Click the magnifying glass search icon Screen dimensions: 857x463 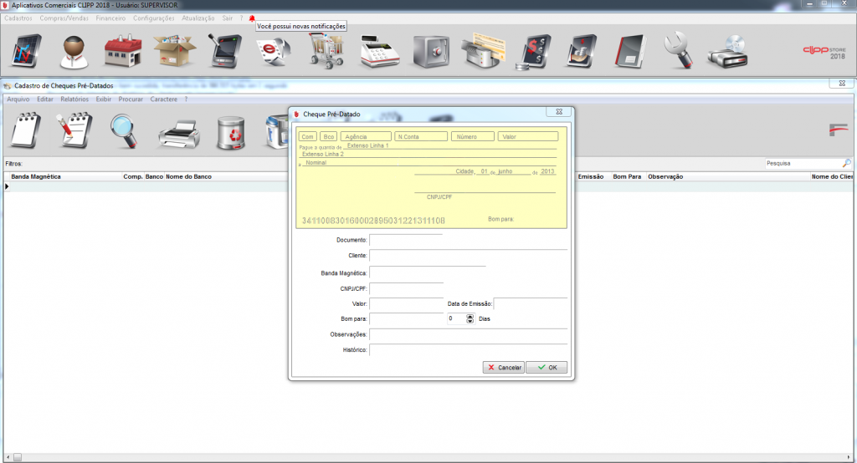[126, 132]
